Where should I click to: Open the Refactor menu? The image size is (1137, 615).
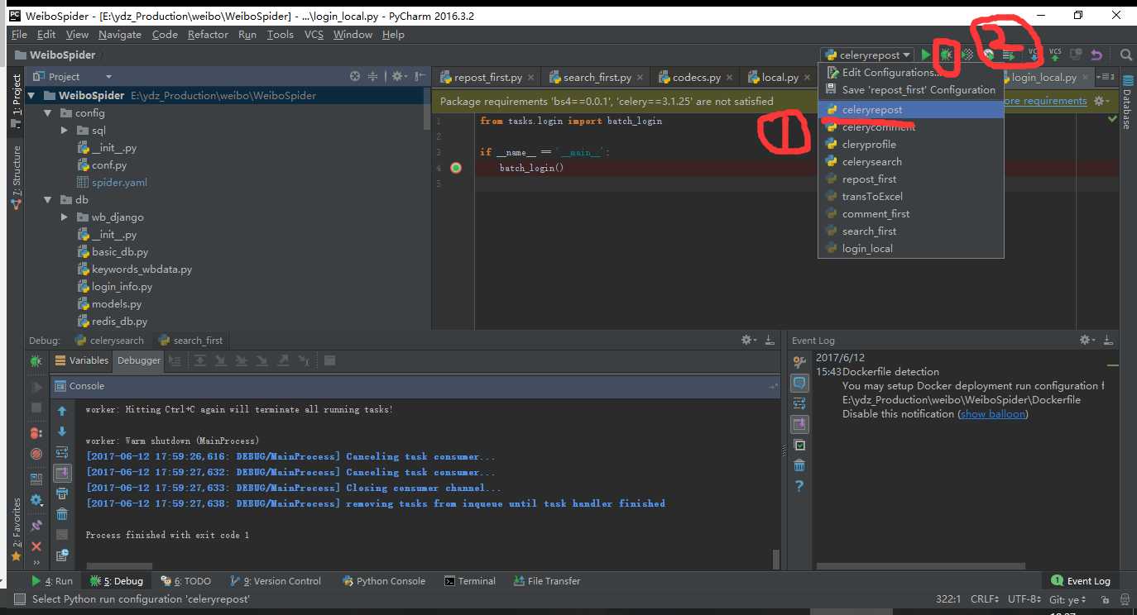pyautogui.click(x=208, y=34)
